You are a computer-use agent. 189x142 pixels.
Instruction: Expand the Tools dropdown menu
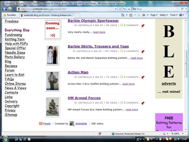coord(174,15)
